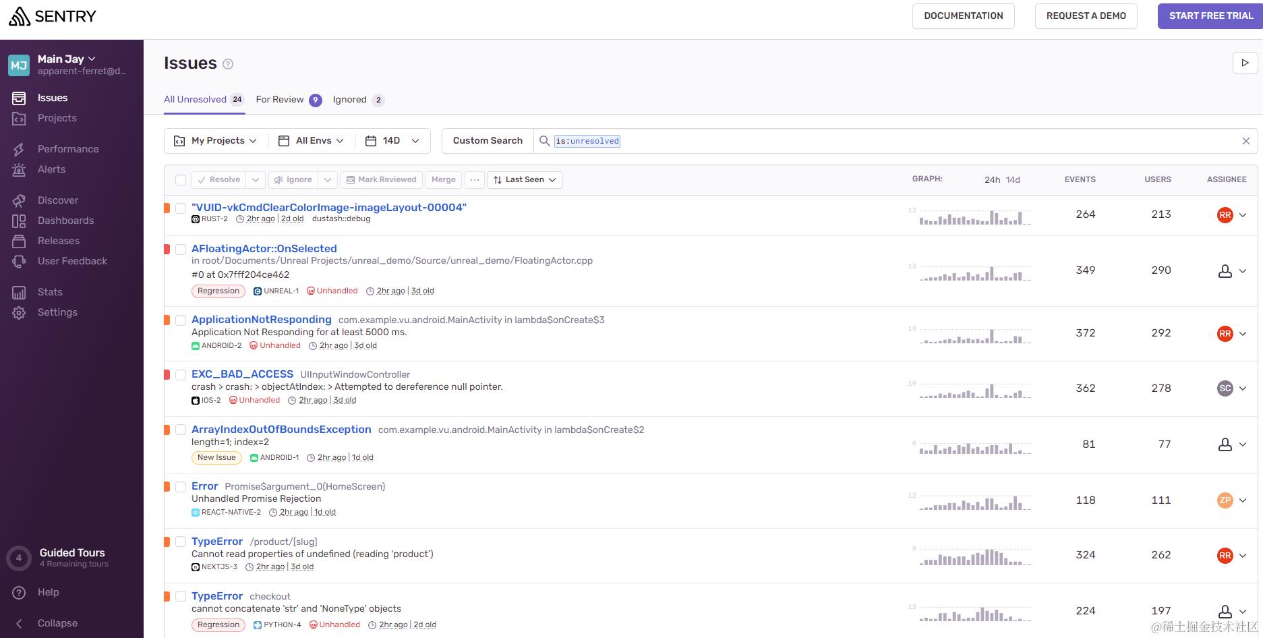Open the VUID-vkCmdClearColorImage-imageLayout-00004 issue
Image resolution: width=1263 pixels, height=638 pixels.
tap(329, 208)
